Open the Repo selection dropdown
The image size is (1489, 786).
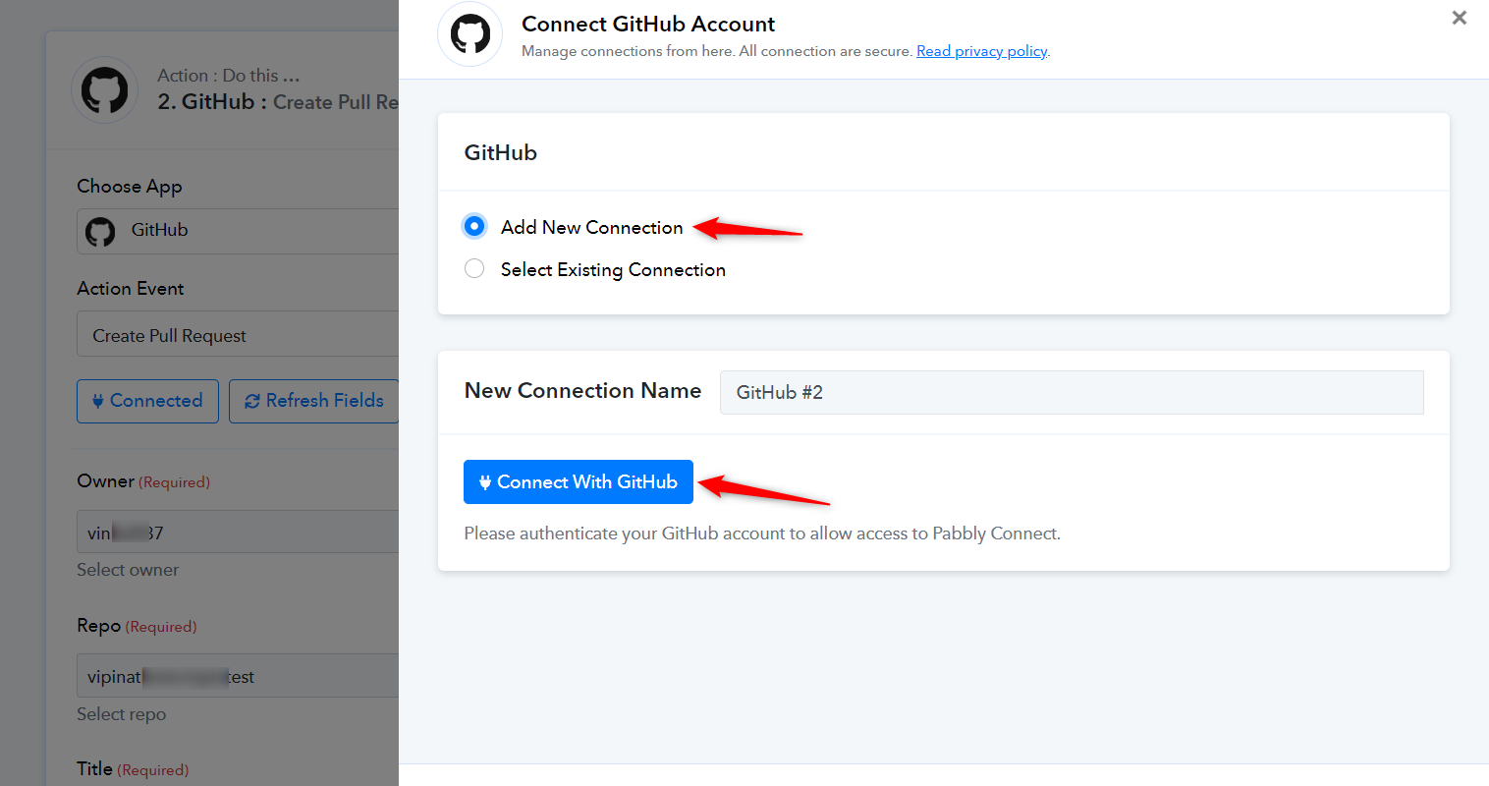(x=238, y=676)
